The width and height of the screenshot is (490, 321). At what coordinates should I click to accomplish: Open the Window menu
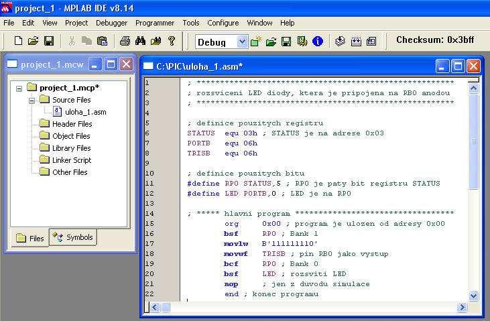click(259, 23)
